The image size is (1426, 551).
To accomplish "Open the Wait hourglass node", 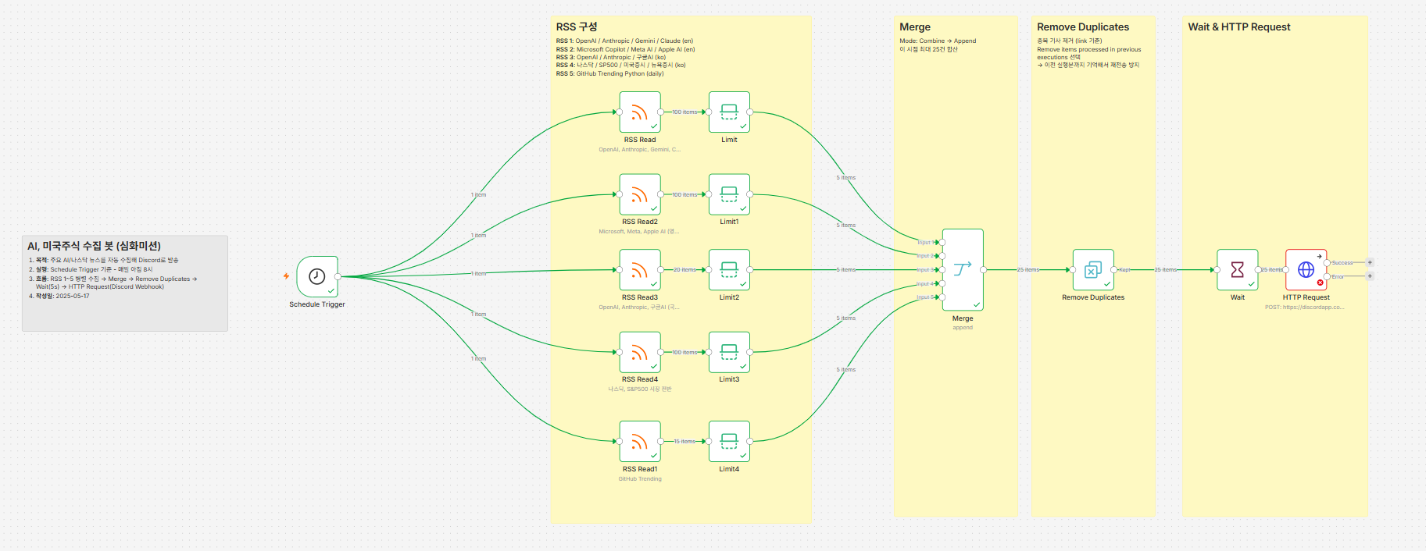I will point(1238,270).
